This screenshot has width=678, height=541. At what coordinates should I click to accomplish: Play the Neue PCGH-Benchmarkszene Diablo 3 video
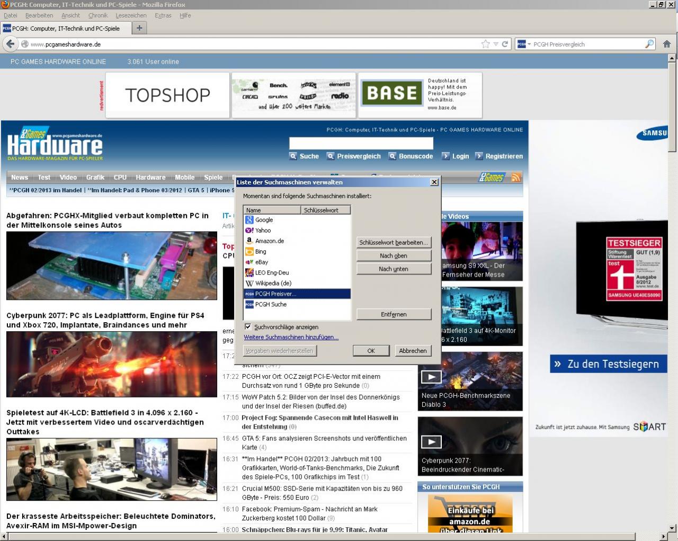point(431,377)
